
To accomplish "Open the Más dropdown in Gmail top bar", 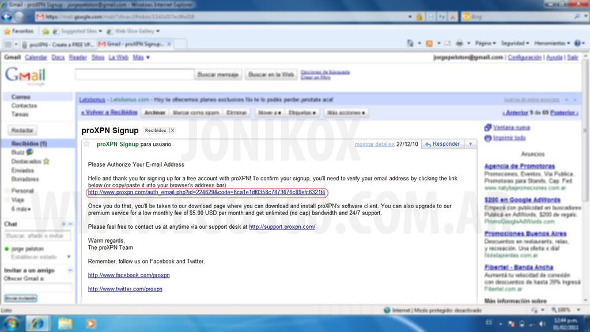I will (x=141, y=58).
